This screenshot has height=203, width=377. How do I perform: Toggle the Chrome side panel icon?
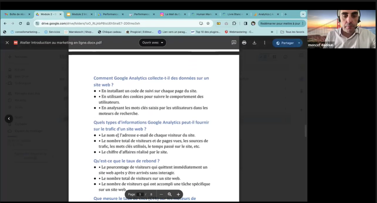pyautogui.click(x=245, y=23)
